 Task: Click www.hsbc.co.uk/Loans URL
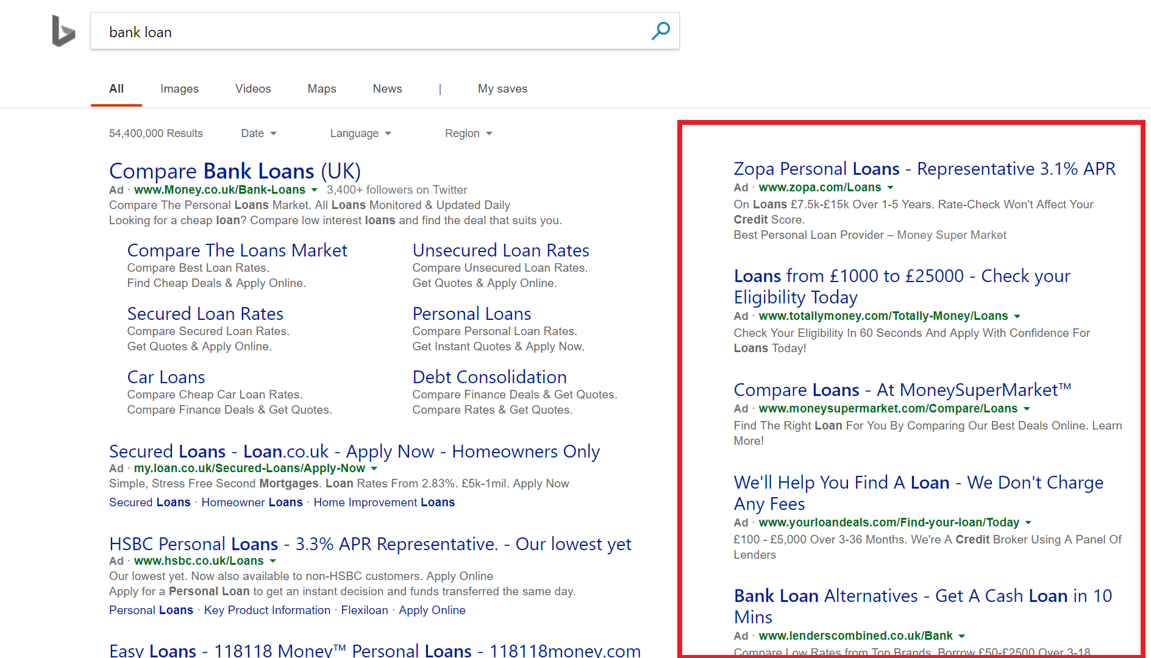point(199,561)
